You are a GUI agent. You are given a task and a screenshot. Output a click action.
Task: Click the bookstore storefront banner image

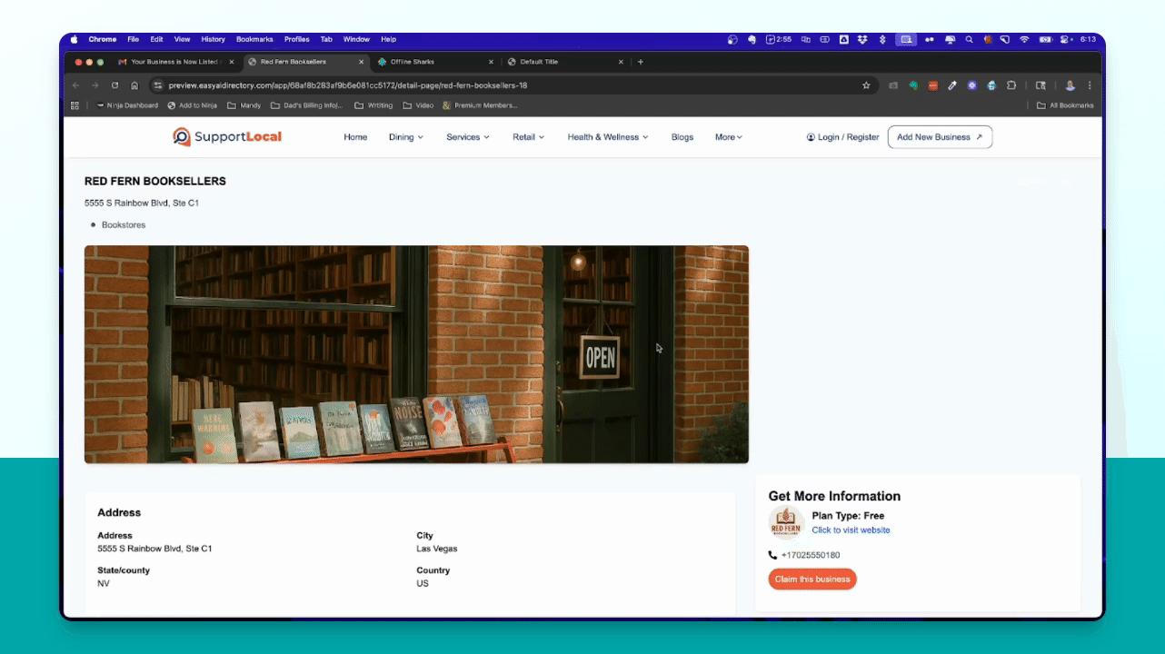[416, 354]
